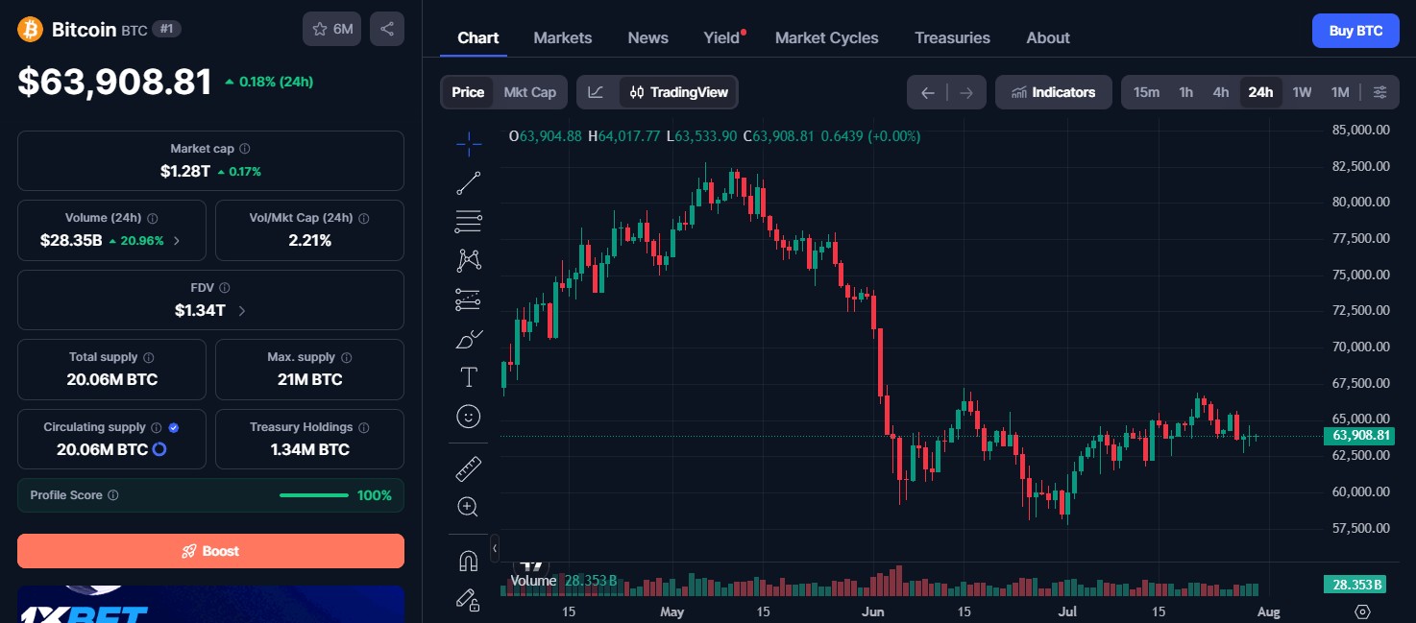Image resolution: width=1416 pixels, height=623 pixels.
Task: Show Volume (24h) info icon
Action: coord(153,218)
